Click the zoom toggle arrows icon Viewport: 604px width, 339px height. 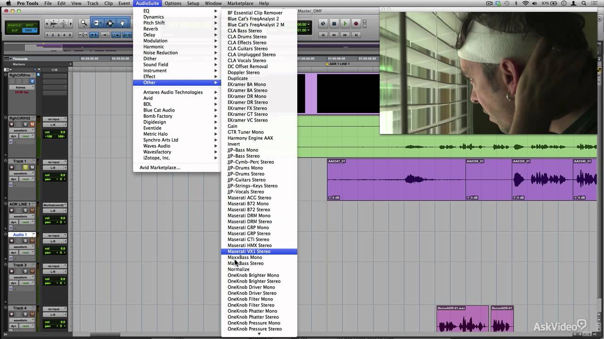(x=84, y=35)
